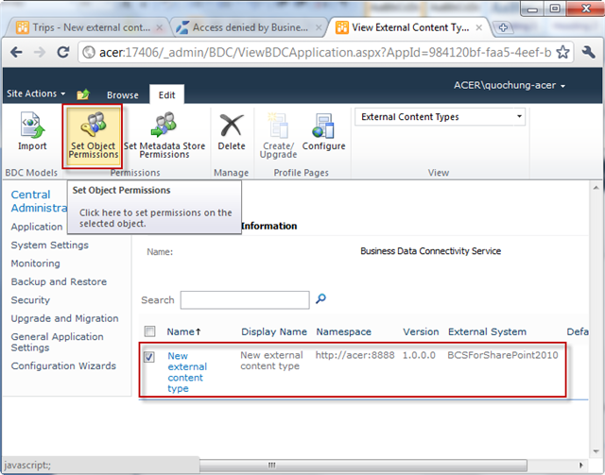The height and width of the screenshot is (475, 605).
Task: Switch to Trips - New external content tab
Action: tap(88, 27)
